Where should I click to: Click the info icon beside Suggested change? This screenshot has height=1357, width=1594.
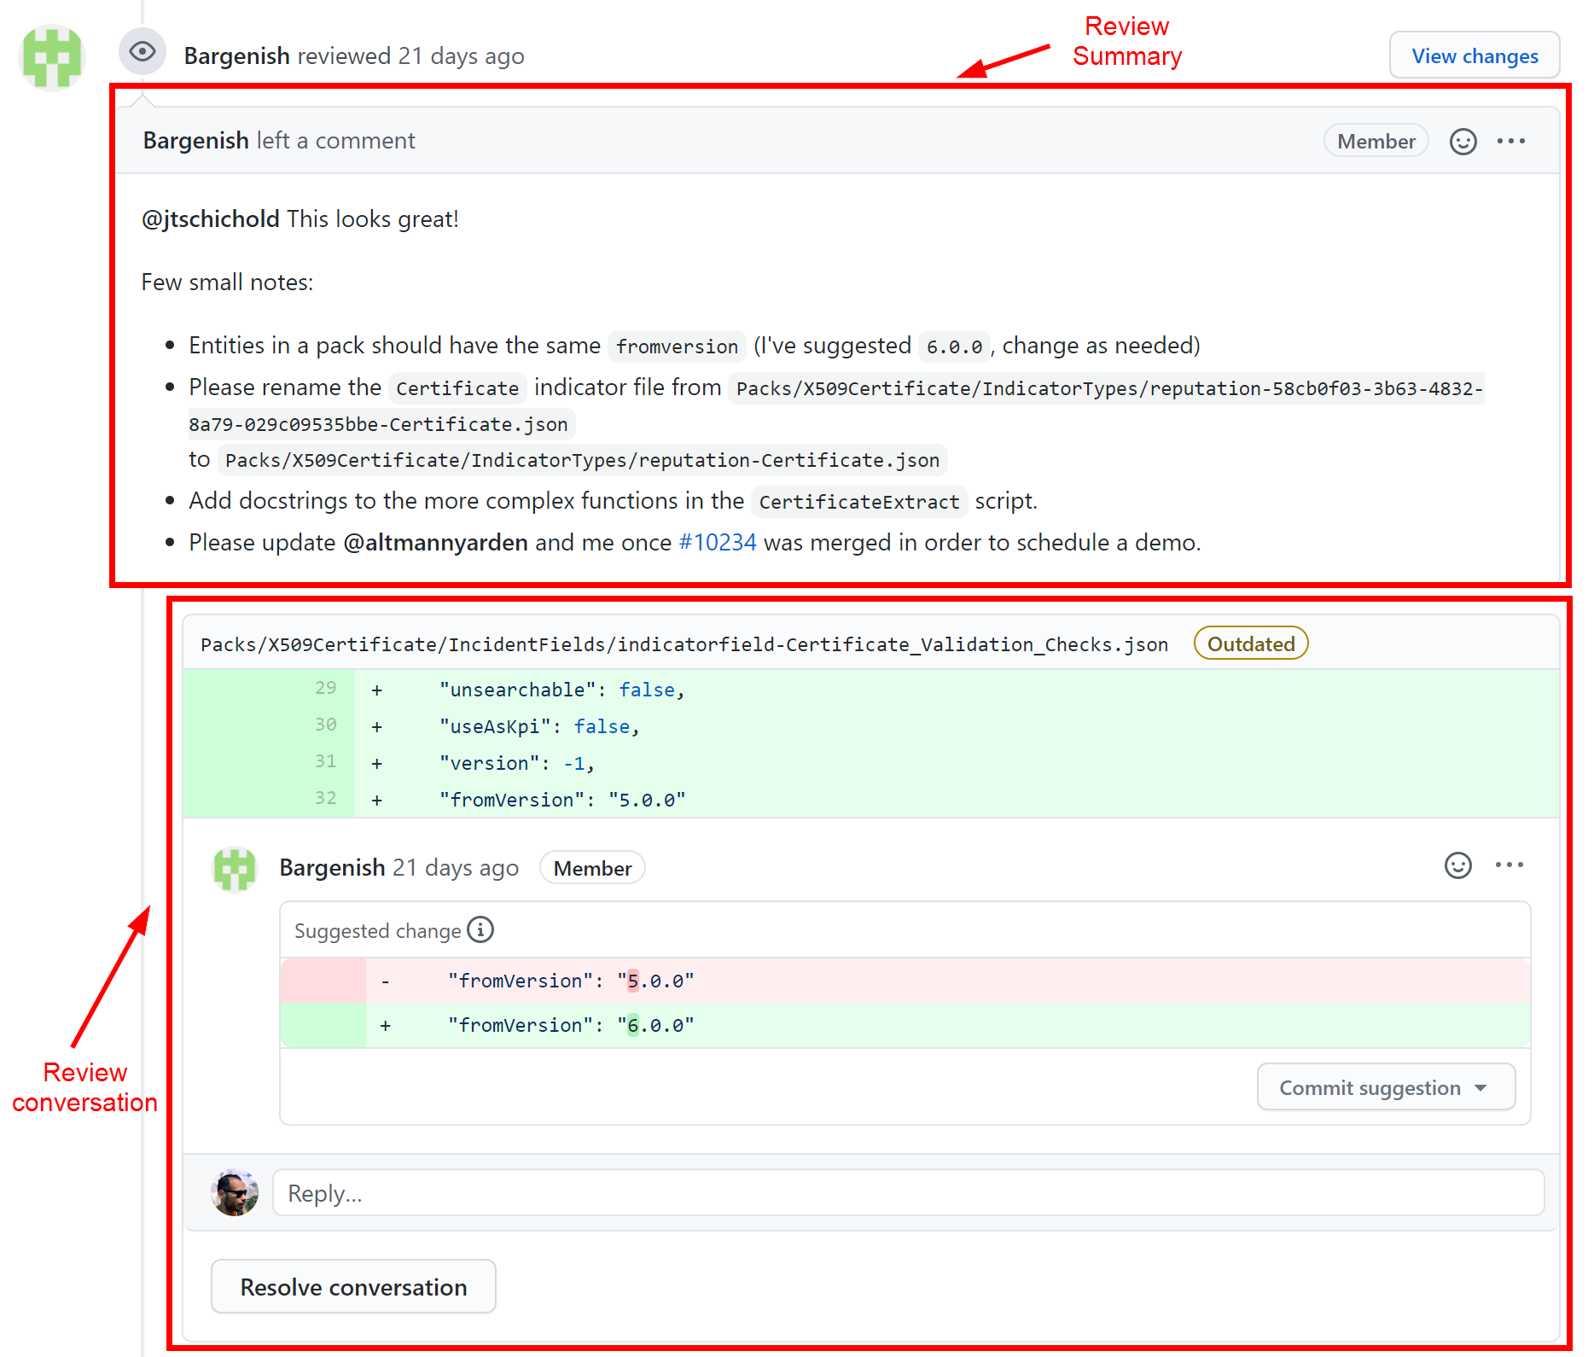[x=480, y=930]
